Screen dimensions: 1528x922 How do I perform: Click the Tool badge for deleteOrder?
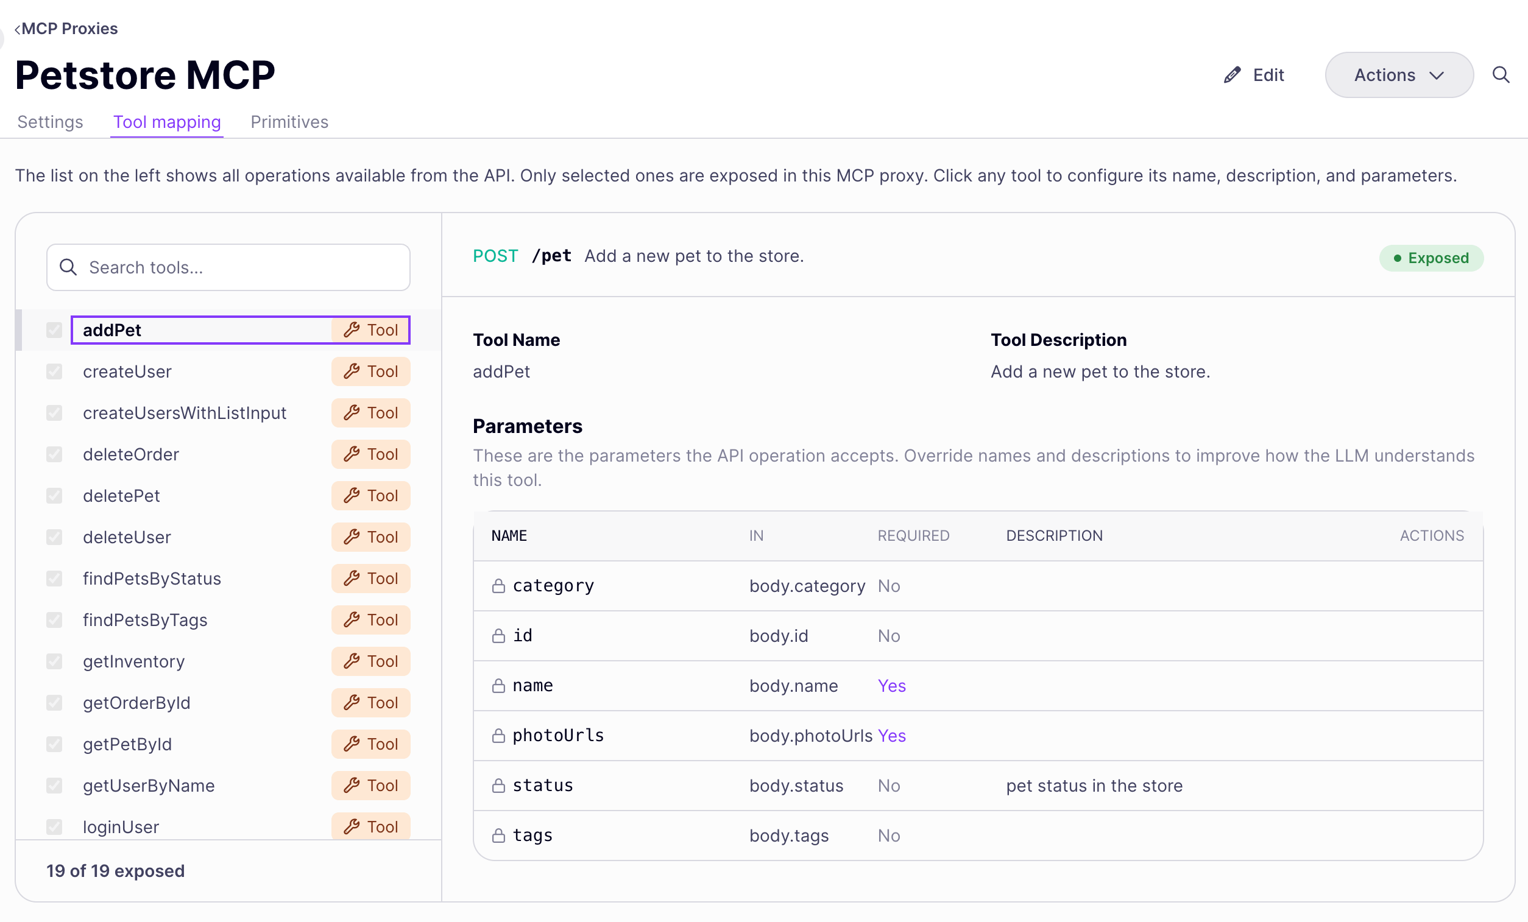(370, 454)
